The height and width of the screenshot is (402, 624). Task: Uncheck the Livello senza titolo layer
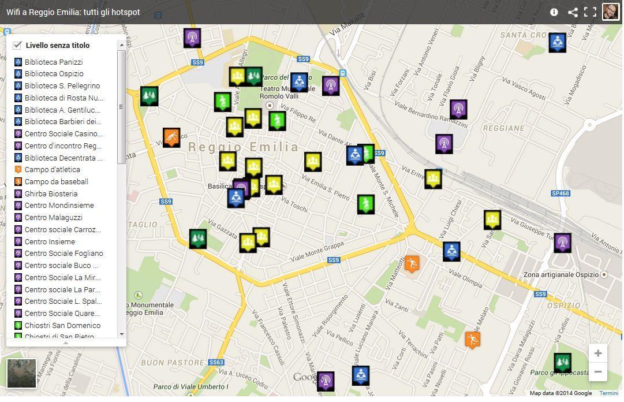click(x=17, y=45)
